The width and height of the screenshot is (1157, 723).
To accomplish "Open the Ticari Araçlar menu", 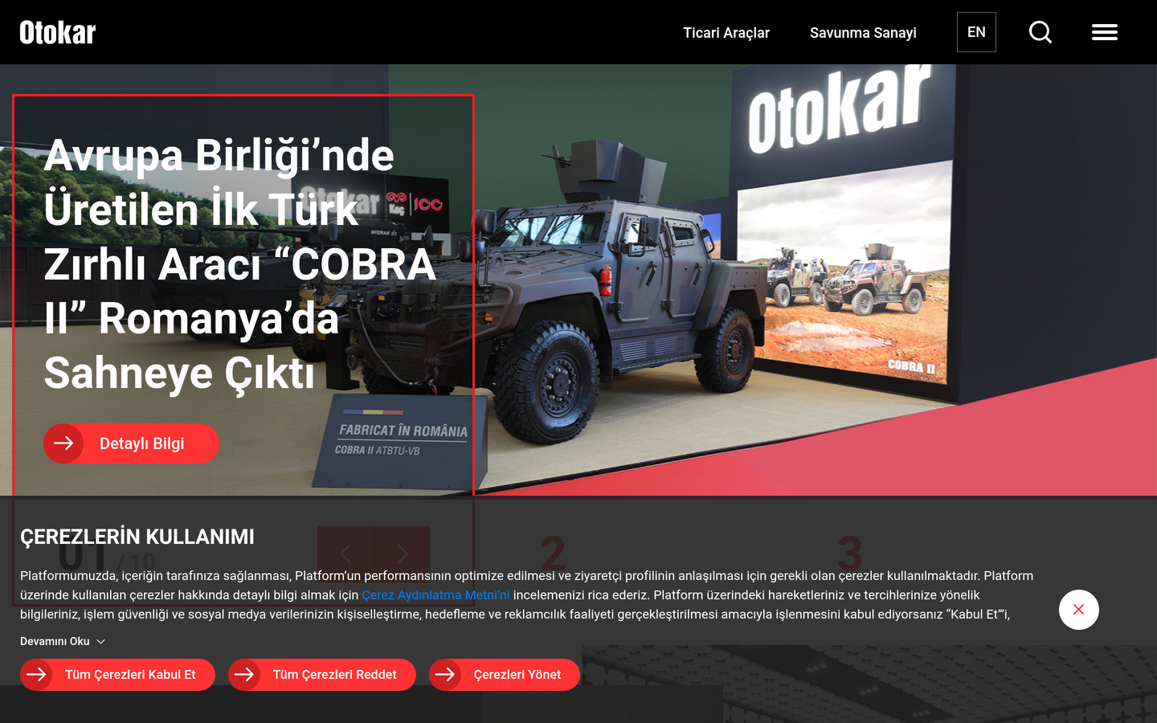I will click(x=726, y=33).
